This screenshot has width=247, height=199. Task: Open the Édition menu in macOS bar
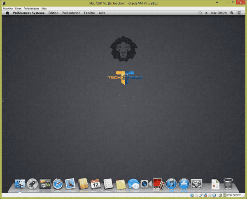coord(53,13)
